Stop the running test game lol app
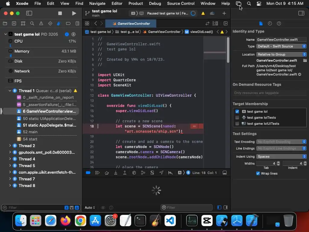The width and height of the screenshot is (309, 232). point(60,13)
